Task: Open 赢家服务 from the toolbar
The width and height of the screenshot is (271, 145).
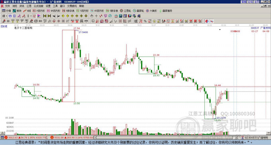Action: [x=166, y=11]
